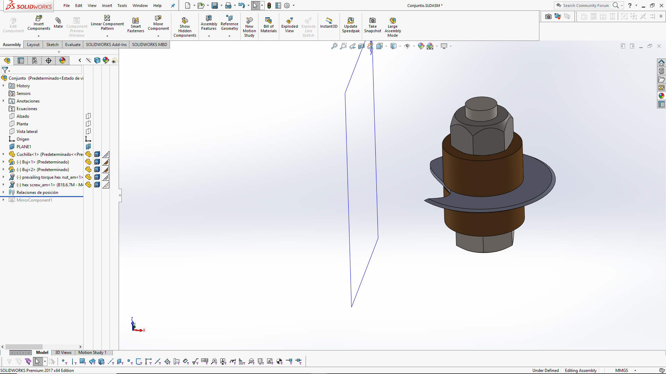Expand the Anotaciones folder
This screenshot has height=374, width=666.
coord(3,101)
